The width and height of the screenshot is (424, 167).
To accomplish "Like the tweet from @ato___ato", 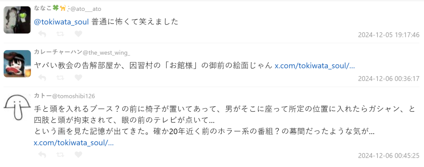I will pyautogui.click(x=78, y=34).
